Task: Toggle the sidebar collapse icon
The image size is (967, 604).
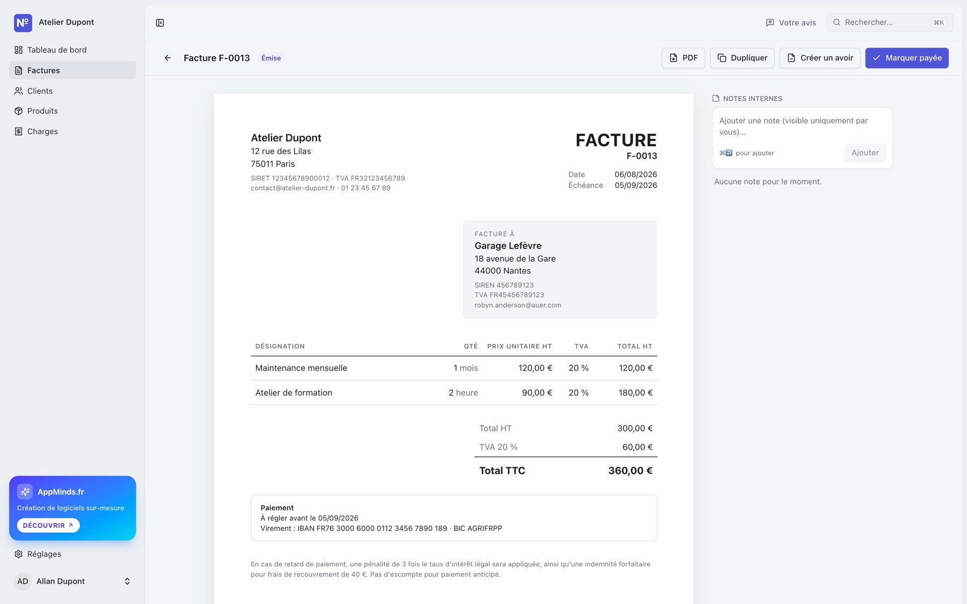Action: [160, 23]
